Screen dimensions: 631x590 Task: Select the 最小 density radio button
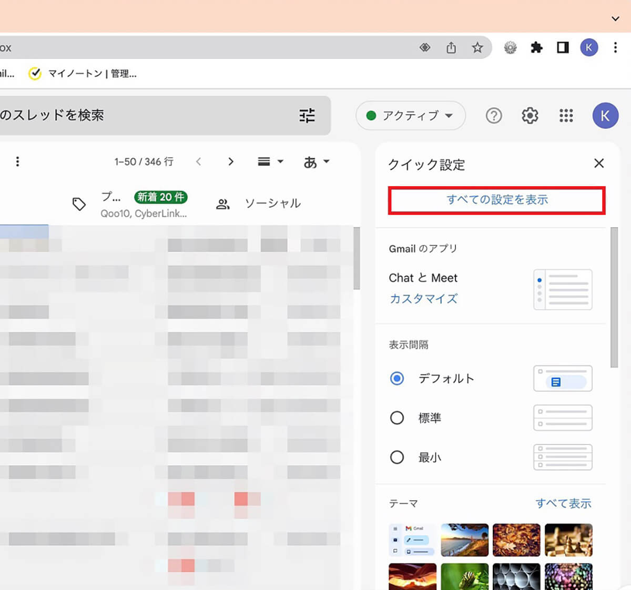(397, 457)
